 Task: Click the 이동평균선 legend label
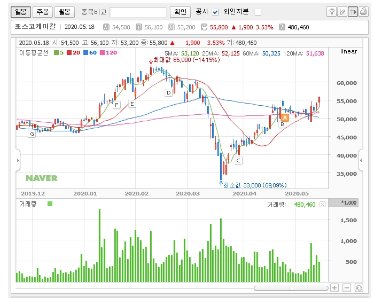tap(34, 53)
